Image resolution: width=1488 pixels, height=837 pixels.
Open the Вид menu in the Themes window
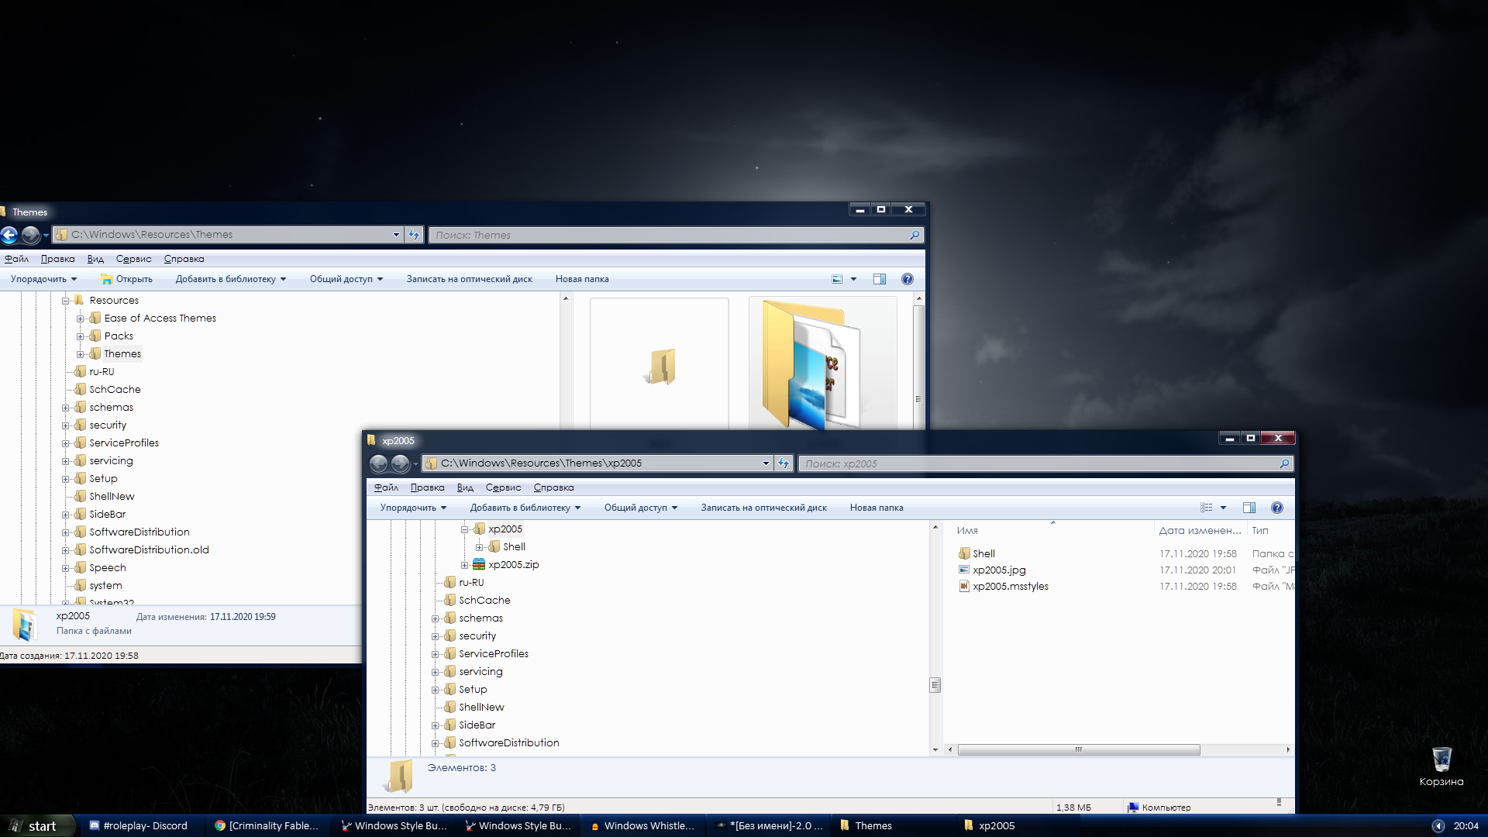click(95, 259)
